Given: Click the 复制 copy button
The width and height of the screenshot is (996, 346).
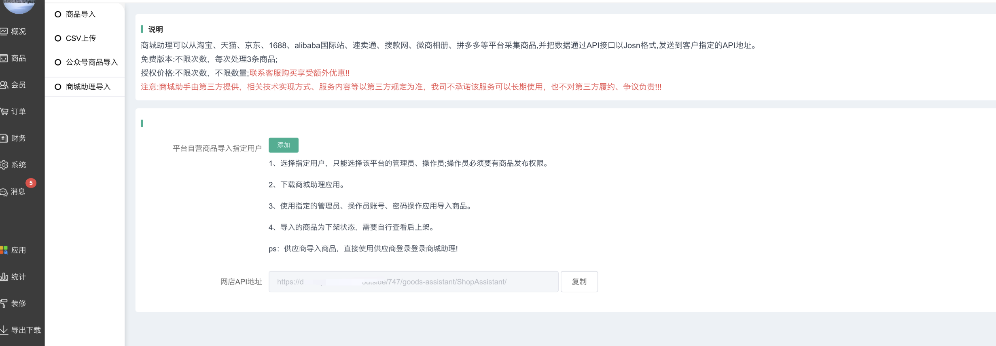Looking at the screenshot, I should click(x=579, y=282).
